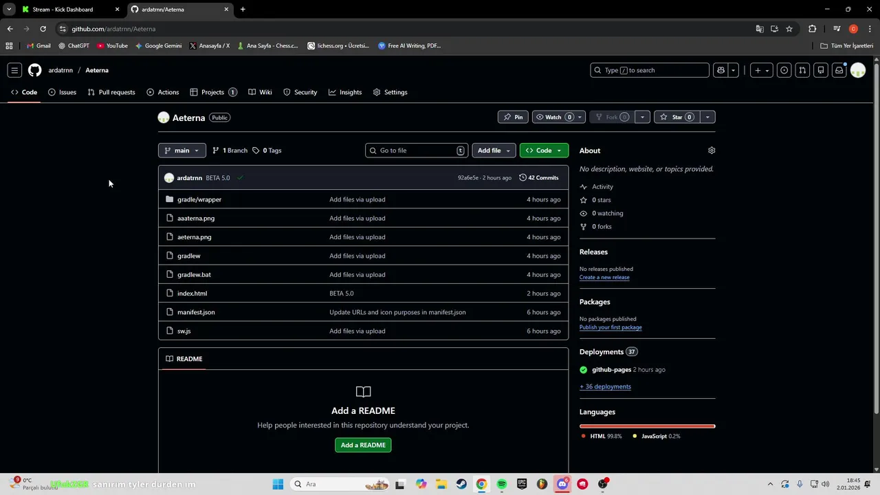Bookmark this page with star icon
Image resolution: width=880 pixels, height=495 pixels.
[x=789, y=29]
